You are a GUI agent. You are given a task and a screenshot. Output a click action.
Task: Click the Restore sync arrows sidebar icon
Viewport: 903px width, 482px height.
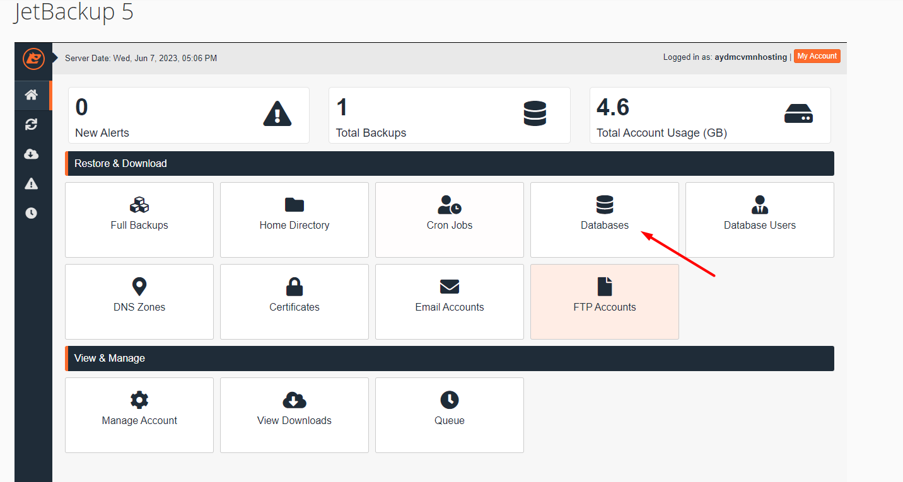pyautogui.click(x=31, y=125)
